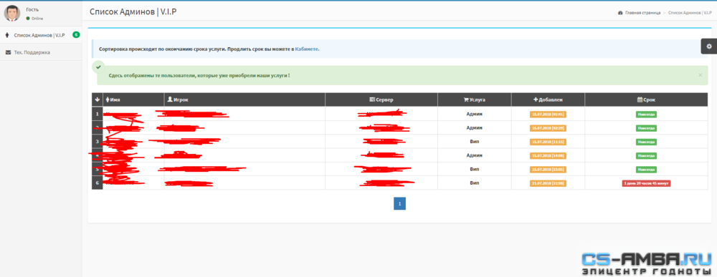Click the calendar icon in Срок header

640,99
